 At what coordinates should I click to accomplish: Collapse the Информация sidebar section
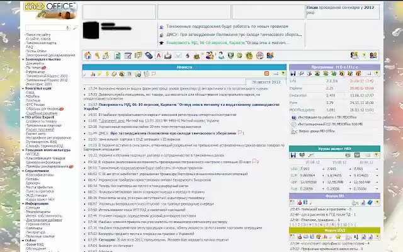pos(23,203)
